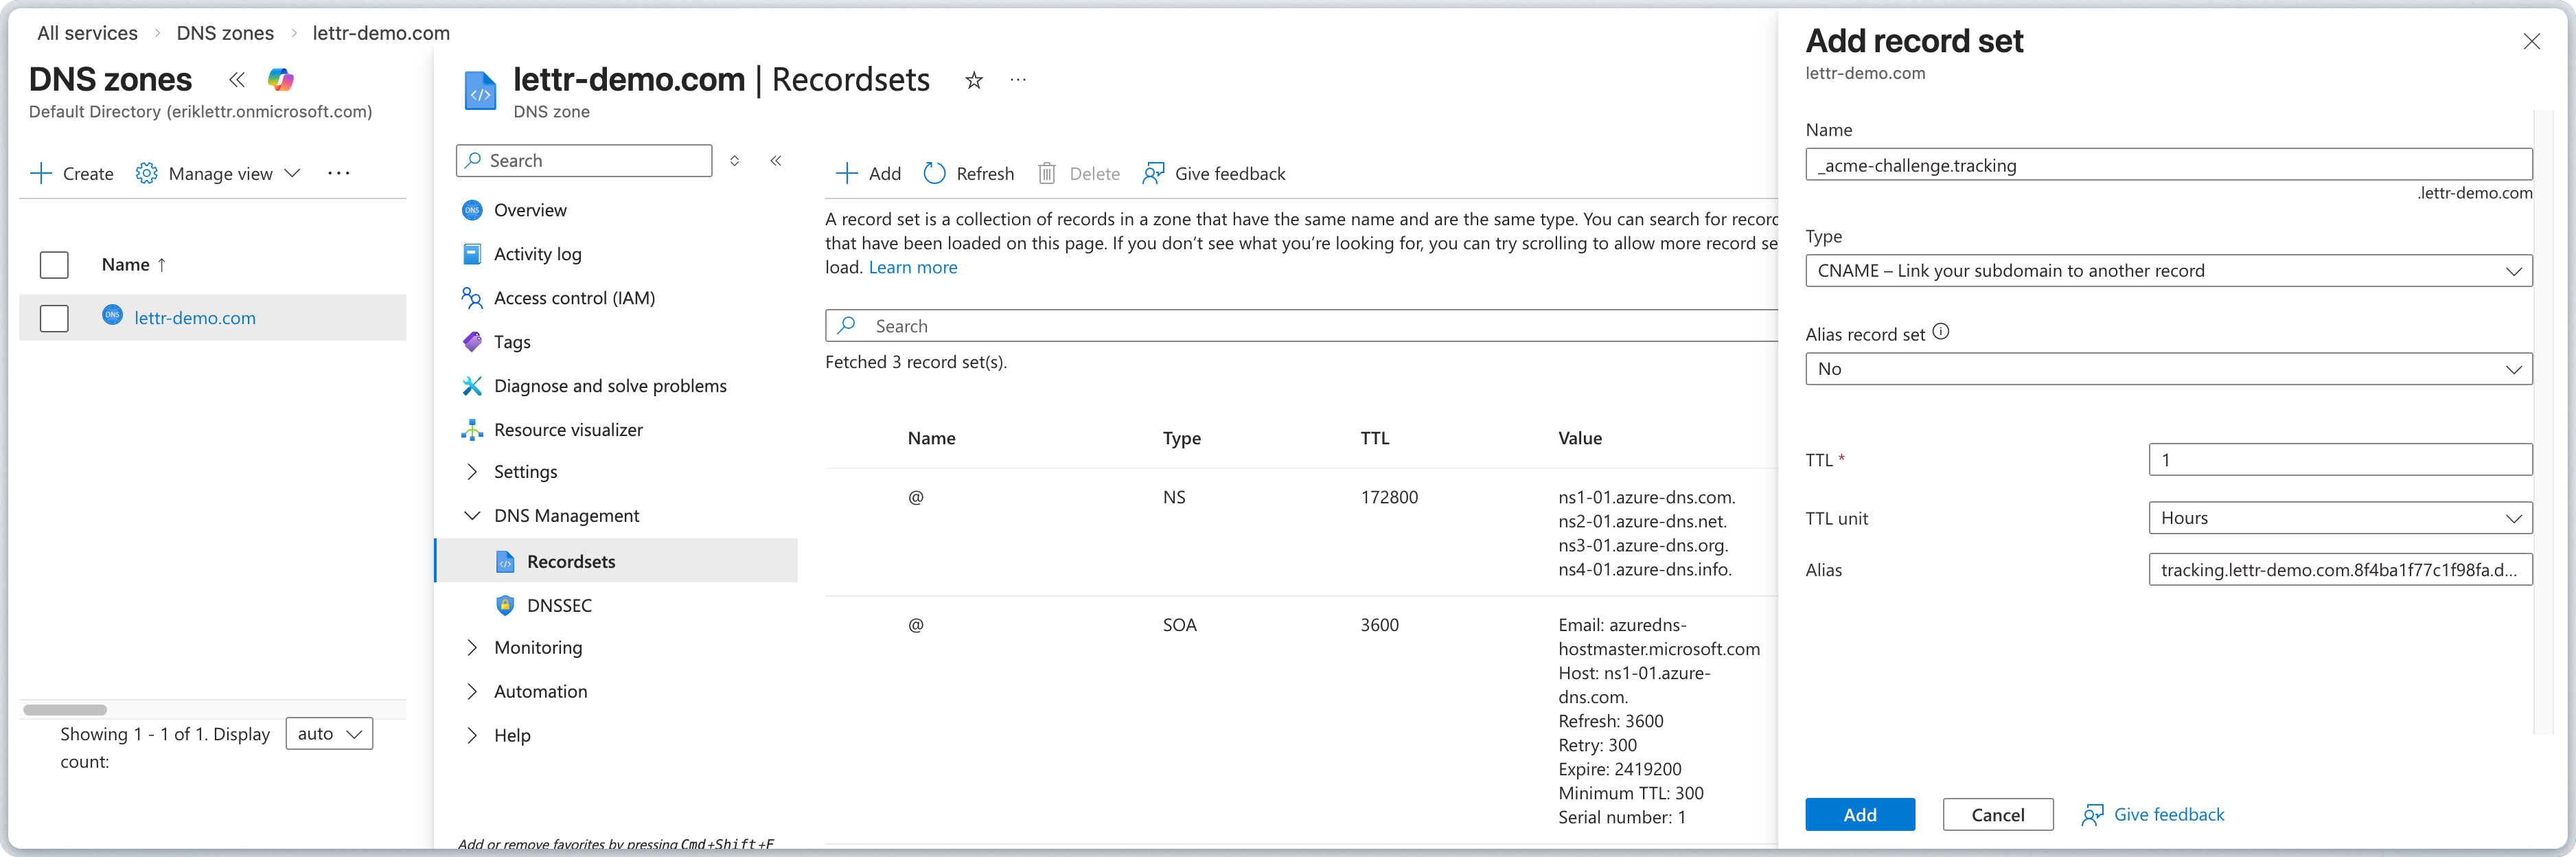Click Add to create the CNAME record

coord(1859,814)
